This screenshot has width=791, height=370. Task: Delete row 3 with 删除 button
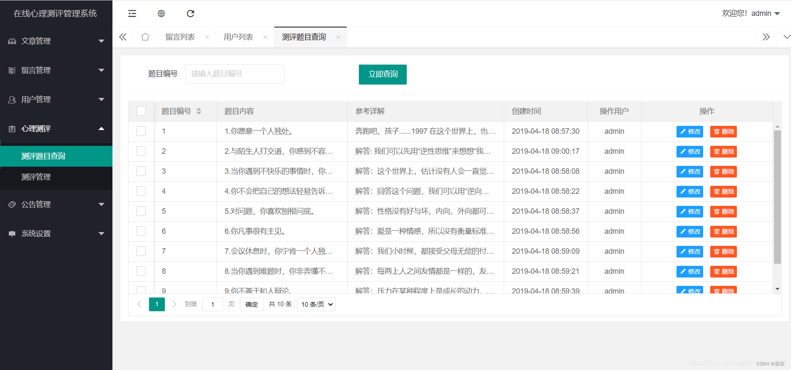click(723, 171)
